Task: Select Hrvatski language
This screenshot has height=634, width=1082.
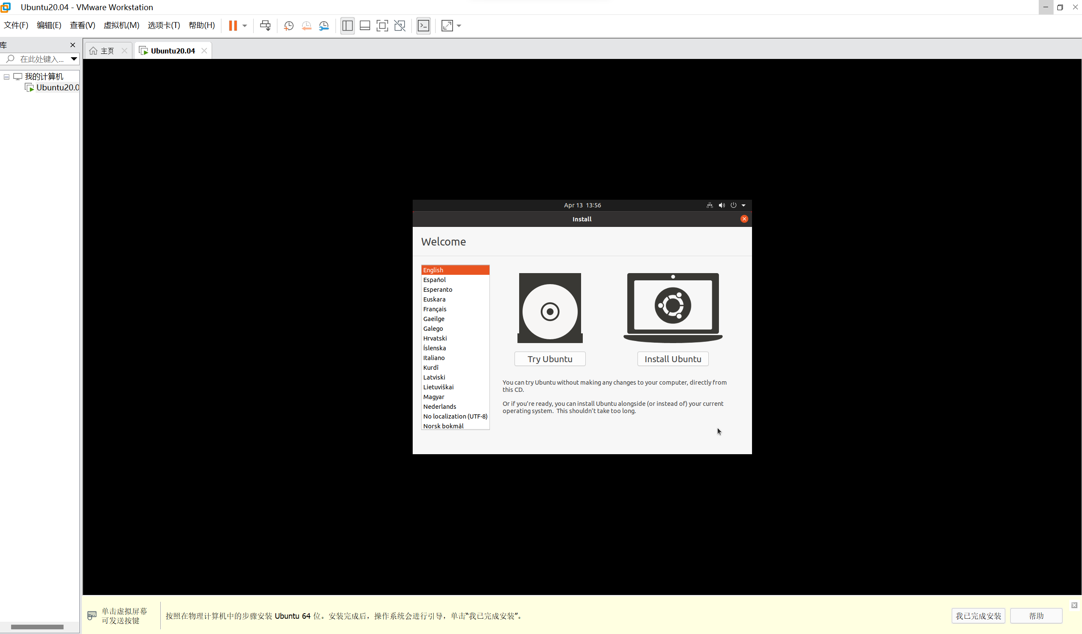Action: click(455, 338)
